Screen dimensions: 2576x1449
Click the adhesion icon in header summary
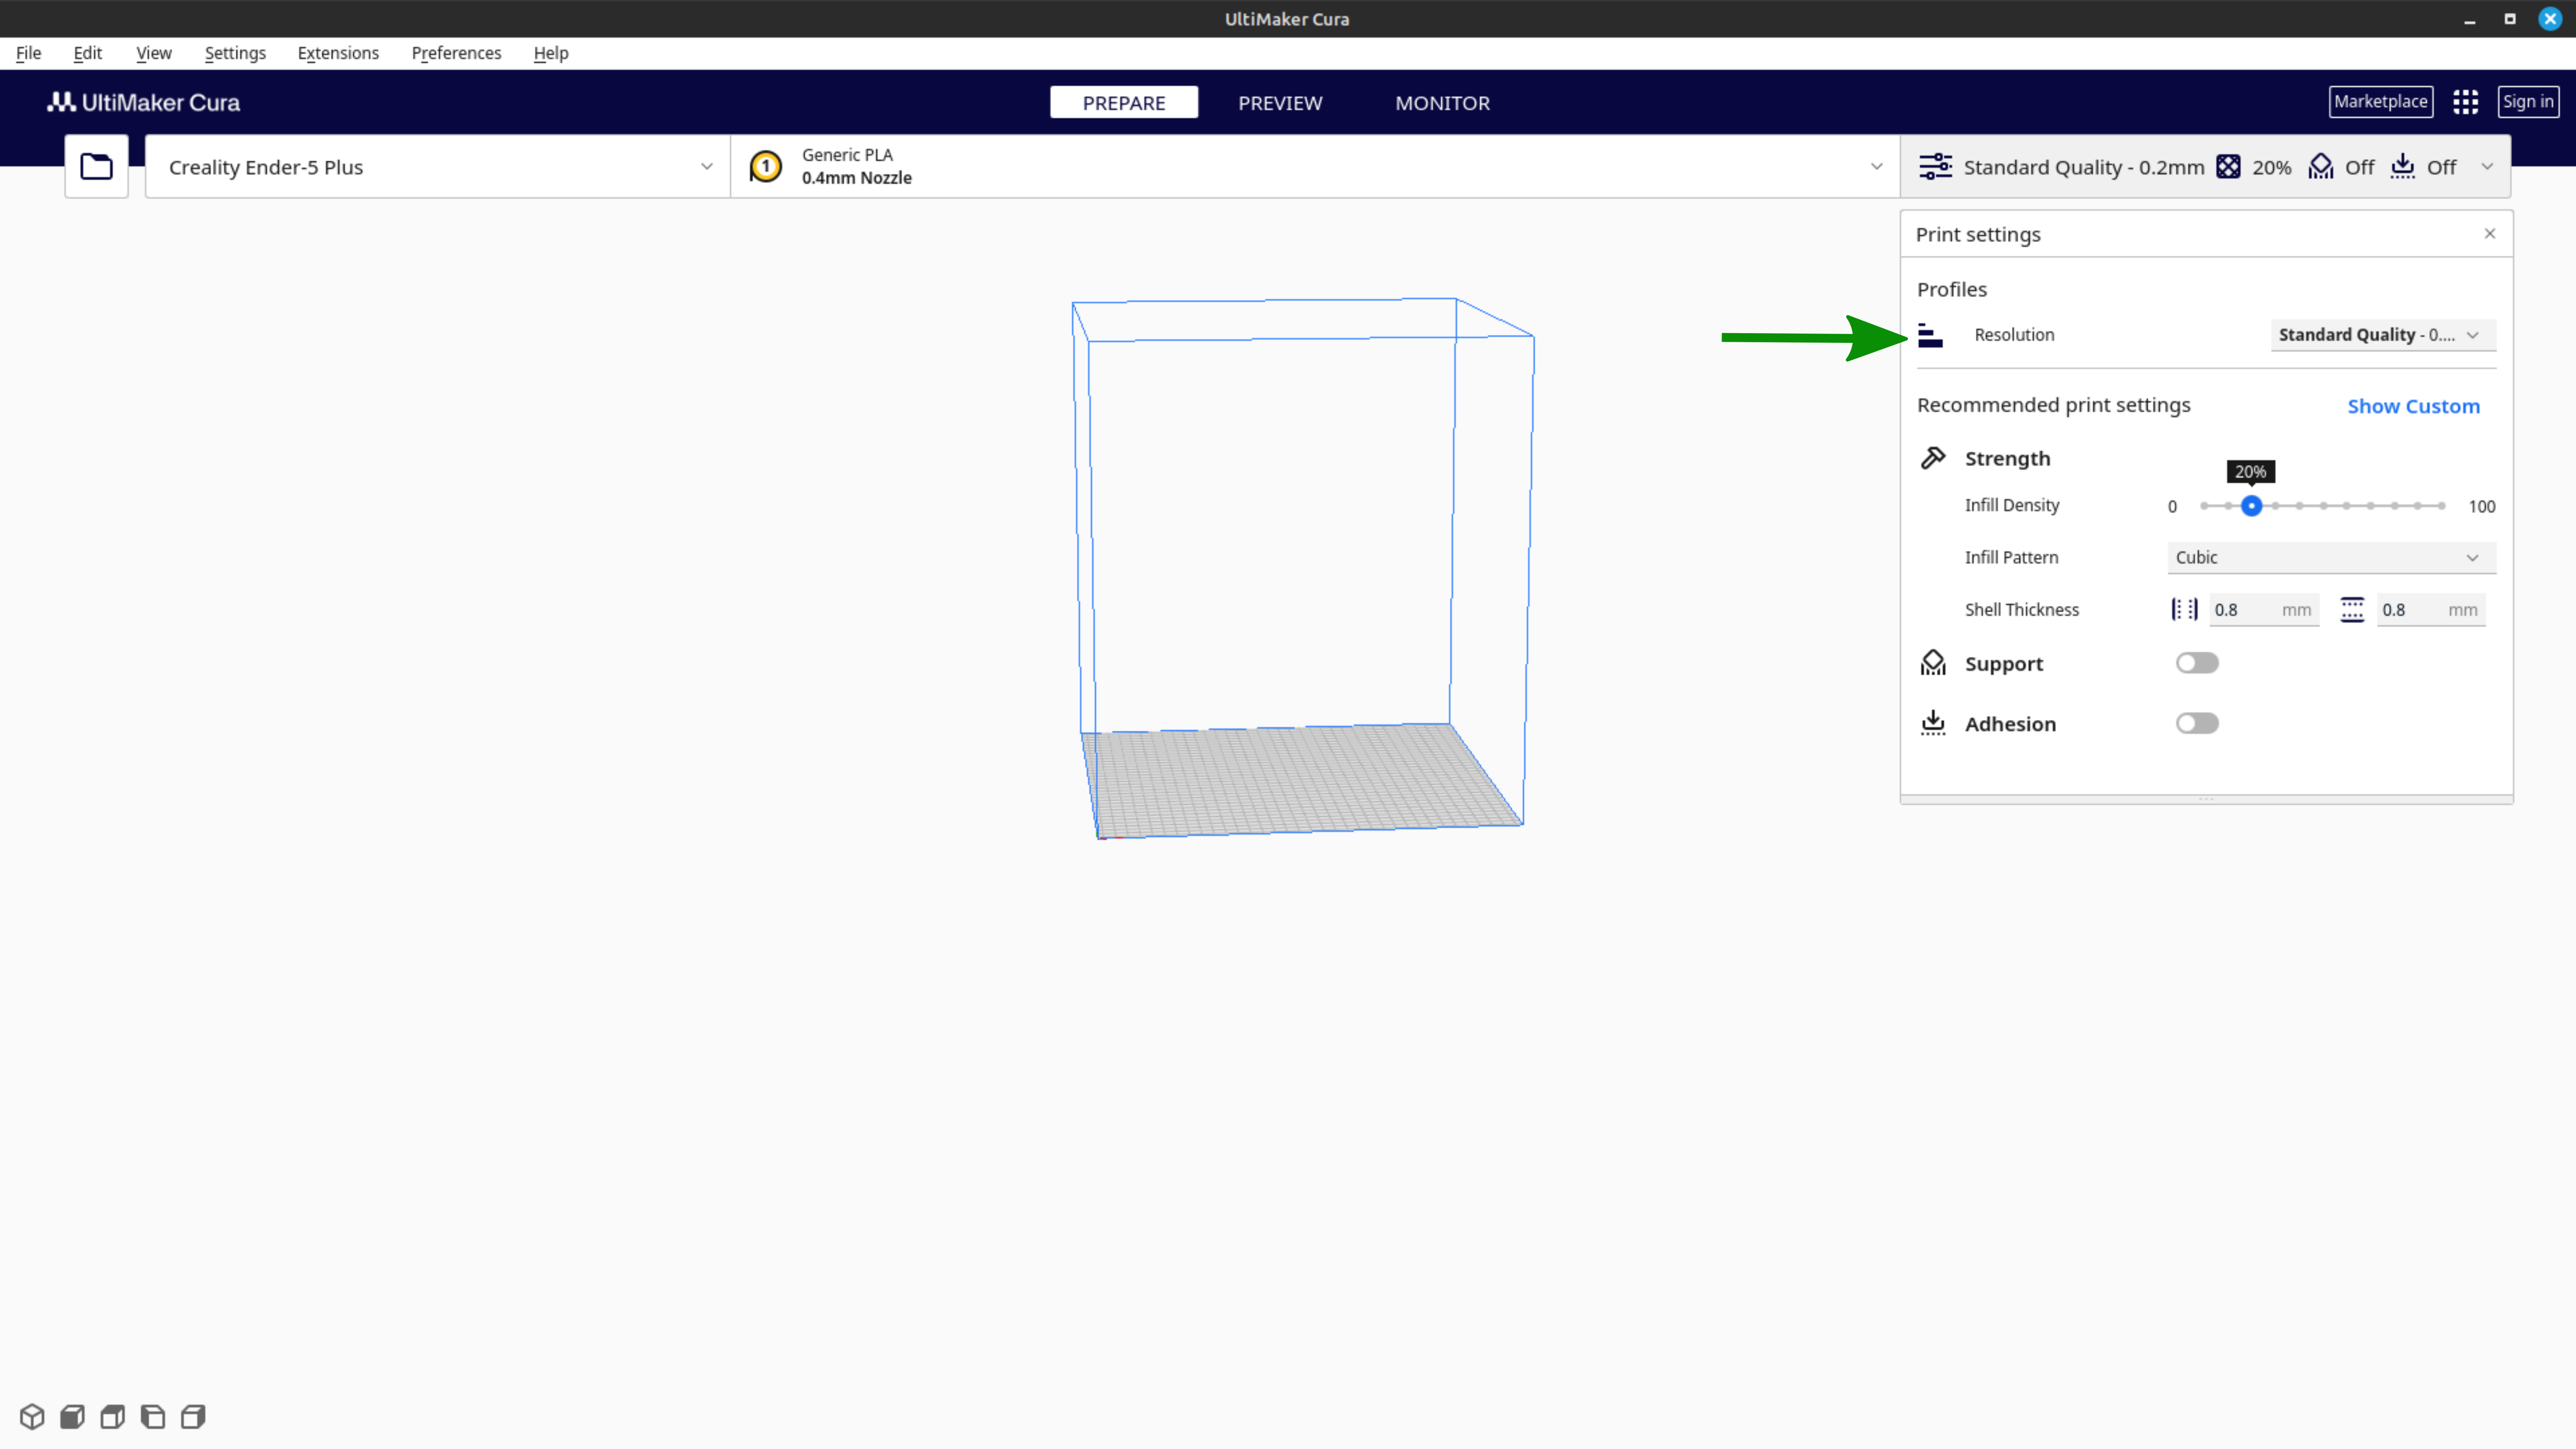[2402, 167]
